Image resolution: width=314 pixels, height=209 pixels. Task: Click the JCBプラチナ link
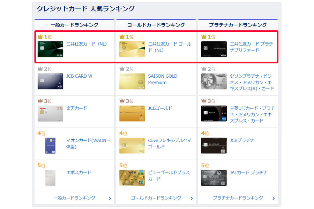coord(242,140)
